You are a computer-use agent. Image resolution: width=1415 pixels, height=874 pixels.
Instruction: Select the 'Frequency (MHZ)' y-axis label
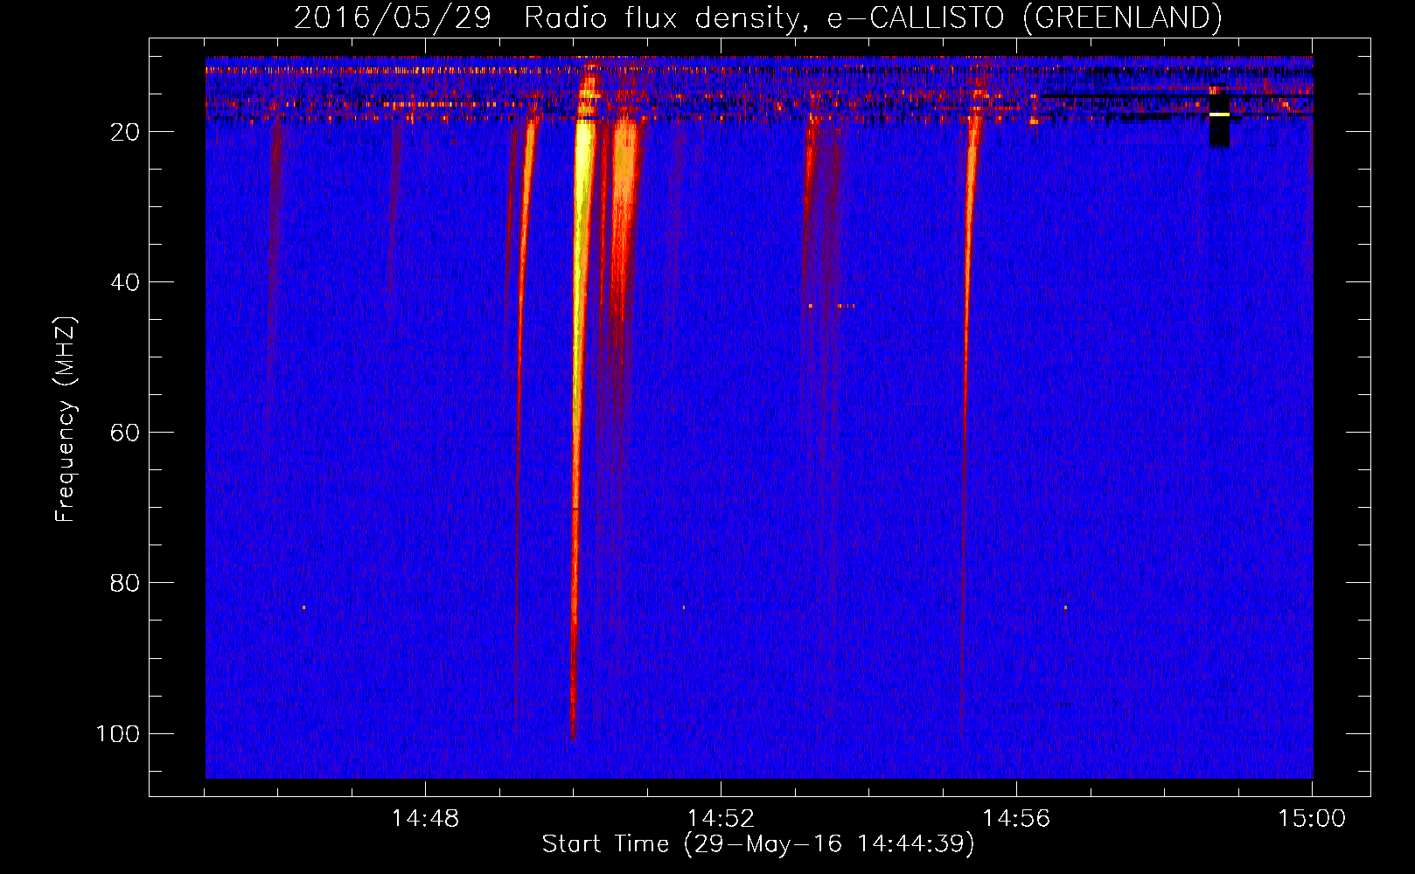tap(66, 420)
